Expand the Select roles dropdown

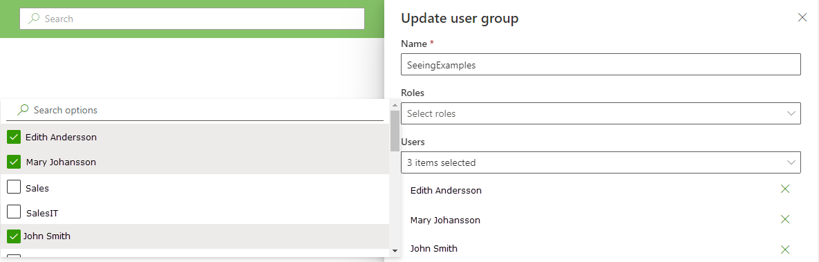(x=601, y=113)
